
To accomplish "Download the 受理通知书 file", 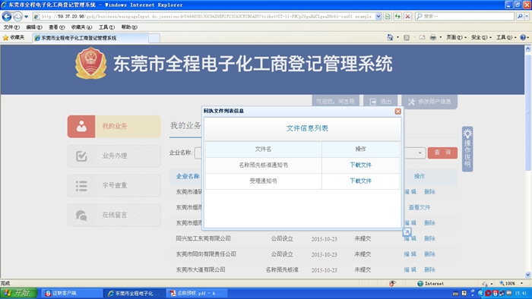I will pos(360,181).
